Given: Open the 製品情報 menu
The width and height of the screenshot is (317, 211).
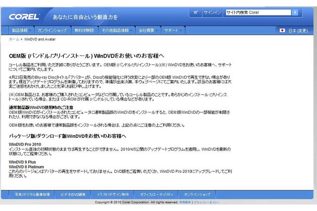Looking at the screenshot, I should (21, 30).
